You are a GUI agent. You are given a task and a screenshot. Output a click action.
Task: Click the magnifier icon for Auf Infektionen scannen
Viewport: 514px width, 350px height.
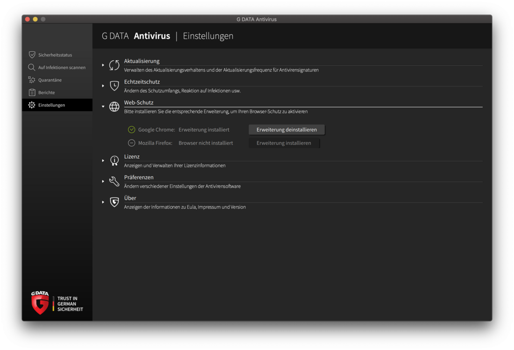pos(31,67)
